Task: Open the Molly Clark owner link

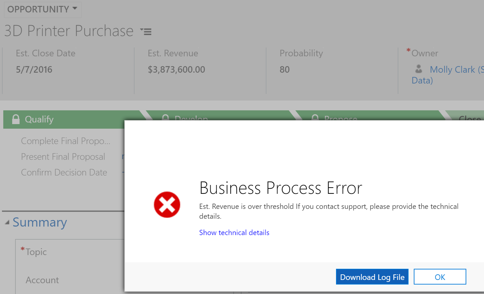Action: (453, 70)
